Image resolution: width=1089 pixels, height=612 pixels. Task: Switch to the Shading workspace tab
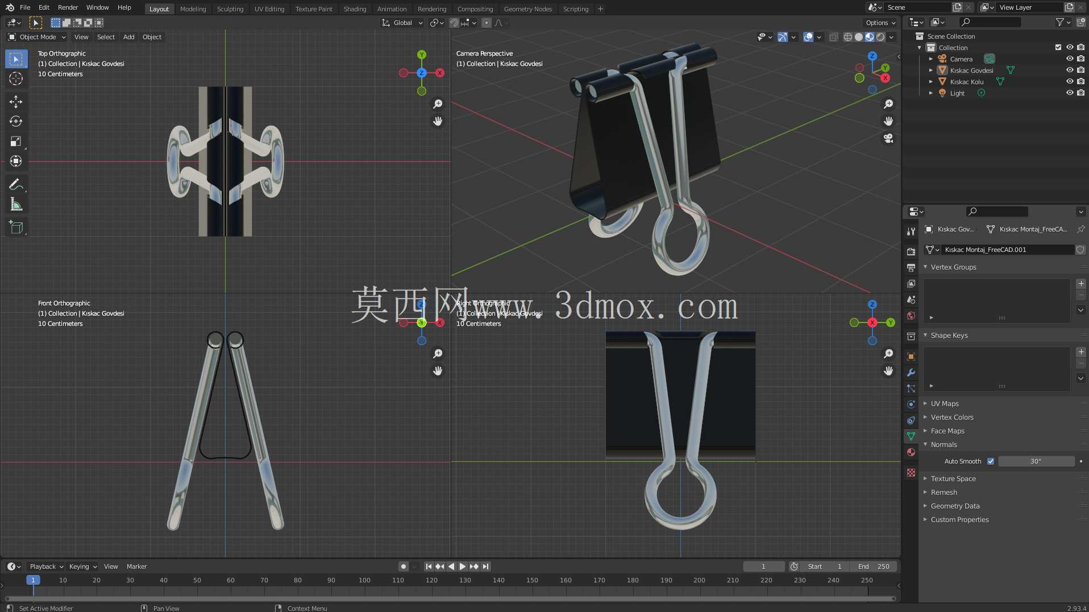coord(355,9)
